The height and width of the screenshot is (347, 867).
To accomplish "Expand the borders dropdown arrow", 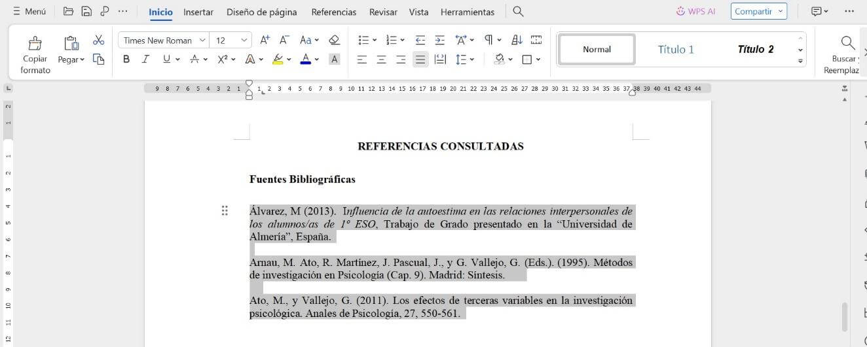I will point(538,59).
